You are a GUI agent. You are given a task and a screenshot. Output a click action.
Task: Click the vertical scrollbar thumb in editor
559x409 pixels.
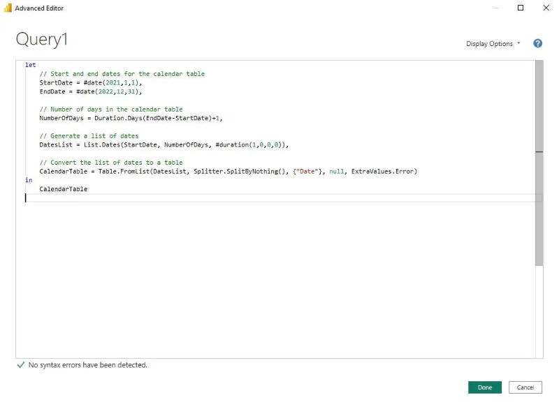[x=539, y=163]
